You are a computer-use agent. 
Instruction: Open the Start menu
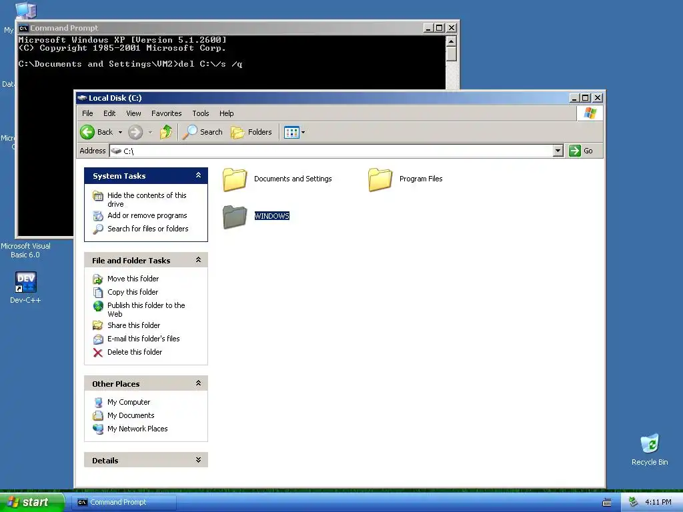click(32, 502)
